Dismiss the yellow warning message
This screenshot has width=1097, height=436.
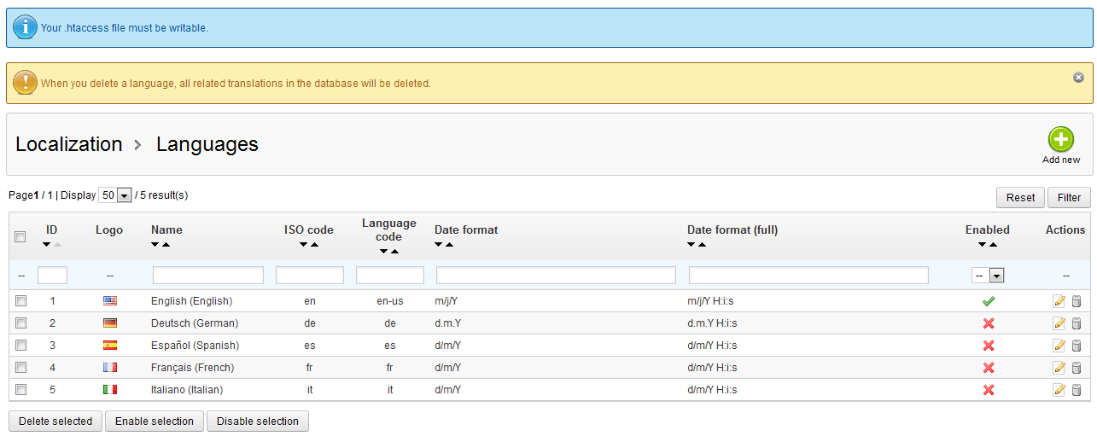point(1078,77)
